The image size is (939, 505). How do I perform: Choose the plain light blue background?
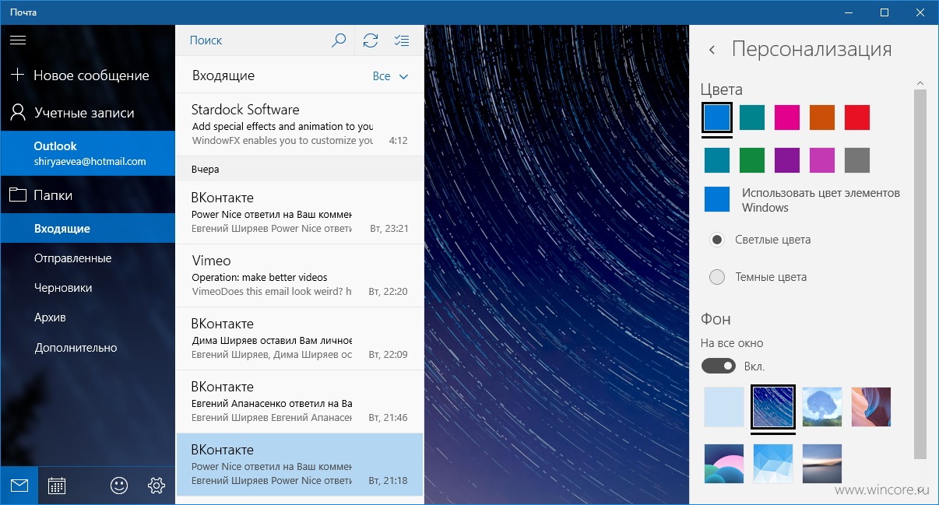click(724, 407)
